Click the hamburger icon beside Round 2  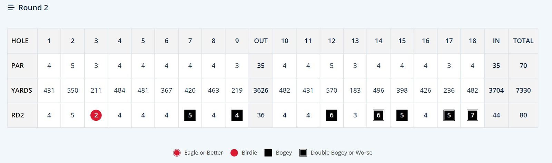click(x=11, y=8)
